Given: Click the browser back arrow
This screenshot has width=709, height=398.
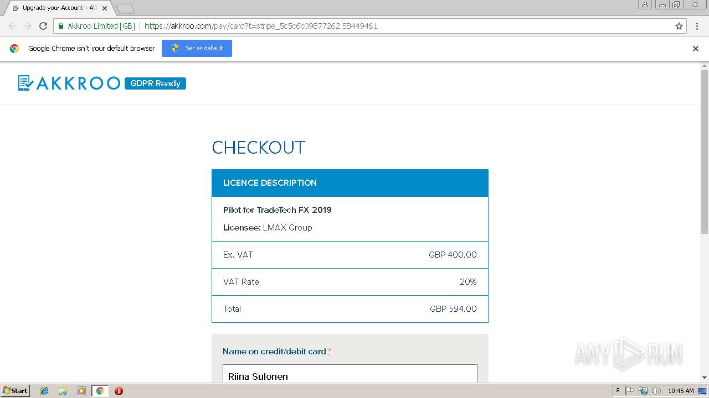Looking at the screenshot, I should (x=12, y=26).
